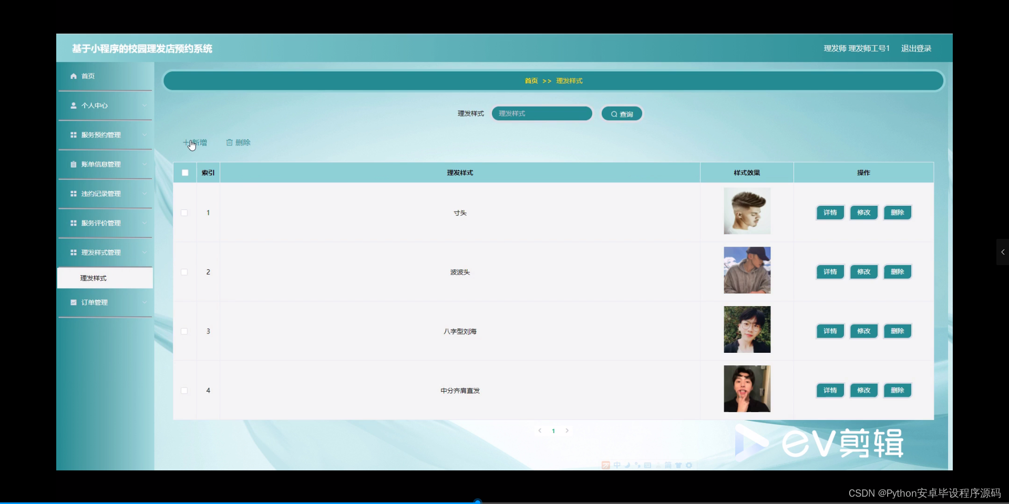
Task: Click 删除 for 中分齐肩直发 row
Action: pos(898,391)
